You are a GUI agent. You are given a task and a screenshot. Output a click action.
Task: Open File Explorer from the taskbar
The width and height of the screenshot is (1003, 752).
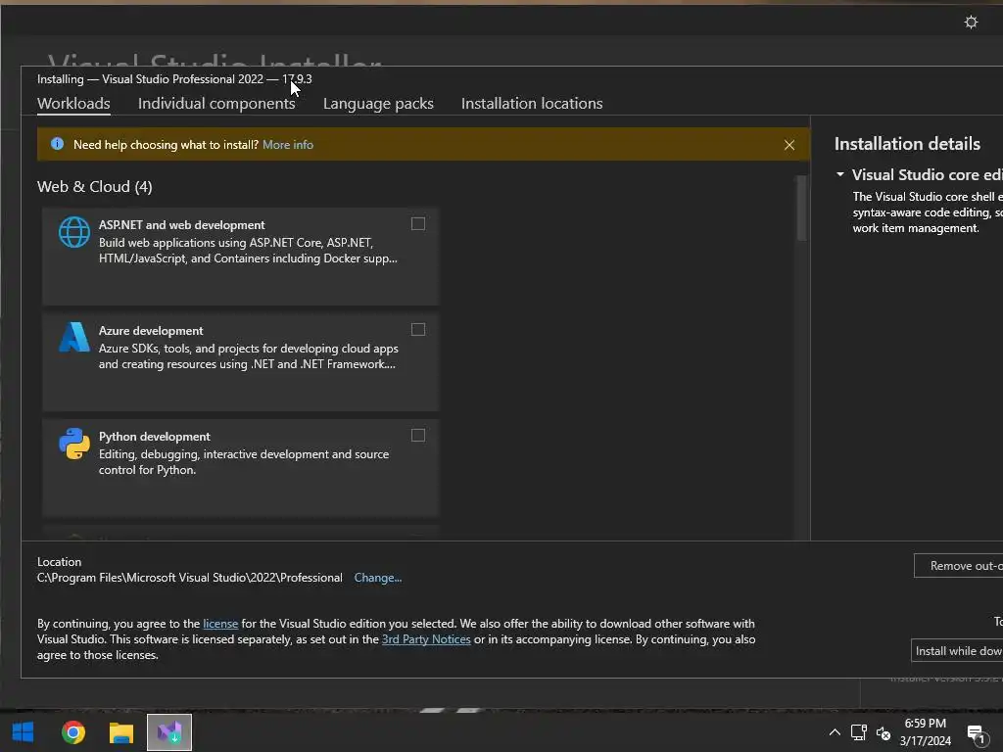pos(120,732)
